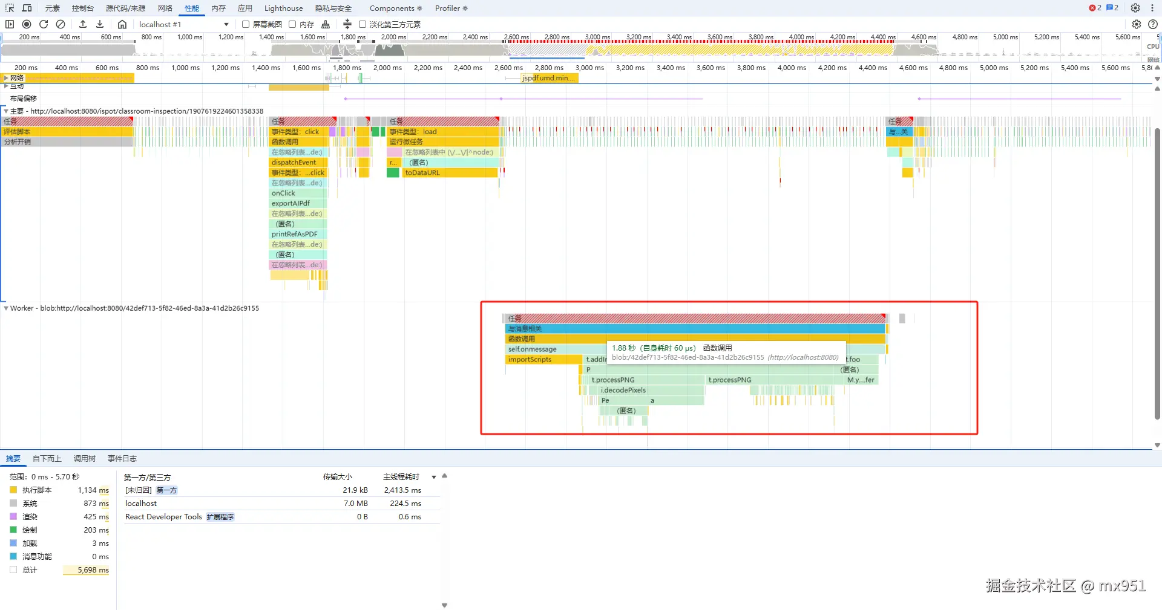This screenshot has width=1162, height=610.
Task: Go to the performance home icon
Action: [122, 24]
